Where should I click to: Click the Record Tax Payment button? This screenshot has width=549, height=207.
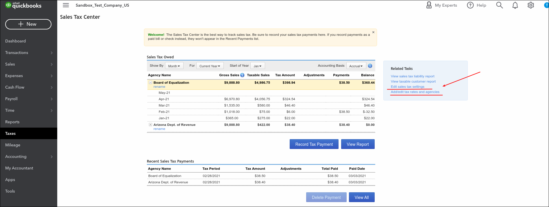click(314, 144)
